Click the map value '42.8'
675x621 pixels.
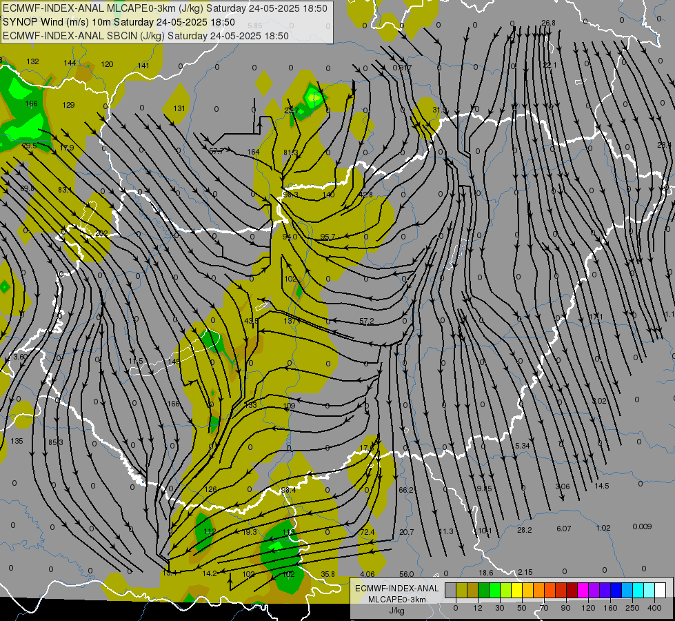[365, 195]
